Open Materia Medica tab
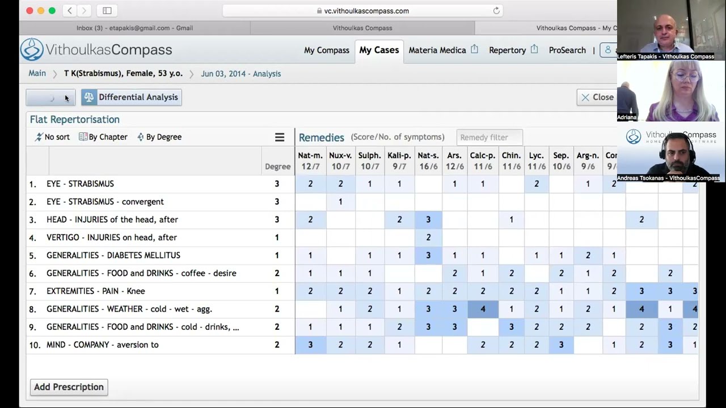 (437, 50)
